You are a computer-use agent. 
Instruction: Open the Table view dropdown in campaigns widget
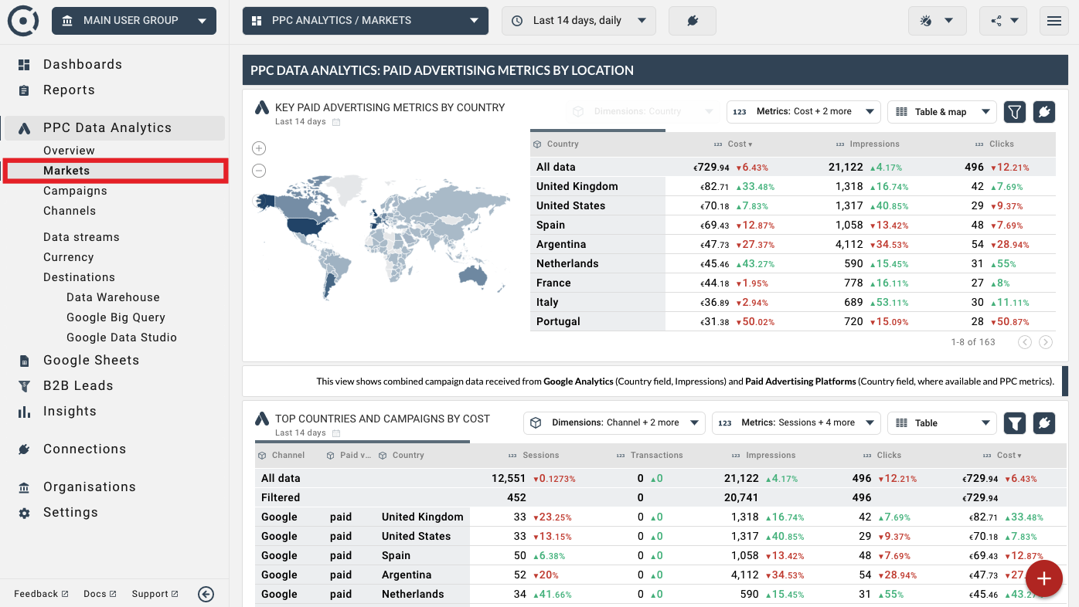coord(941,423)
